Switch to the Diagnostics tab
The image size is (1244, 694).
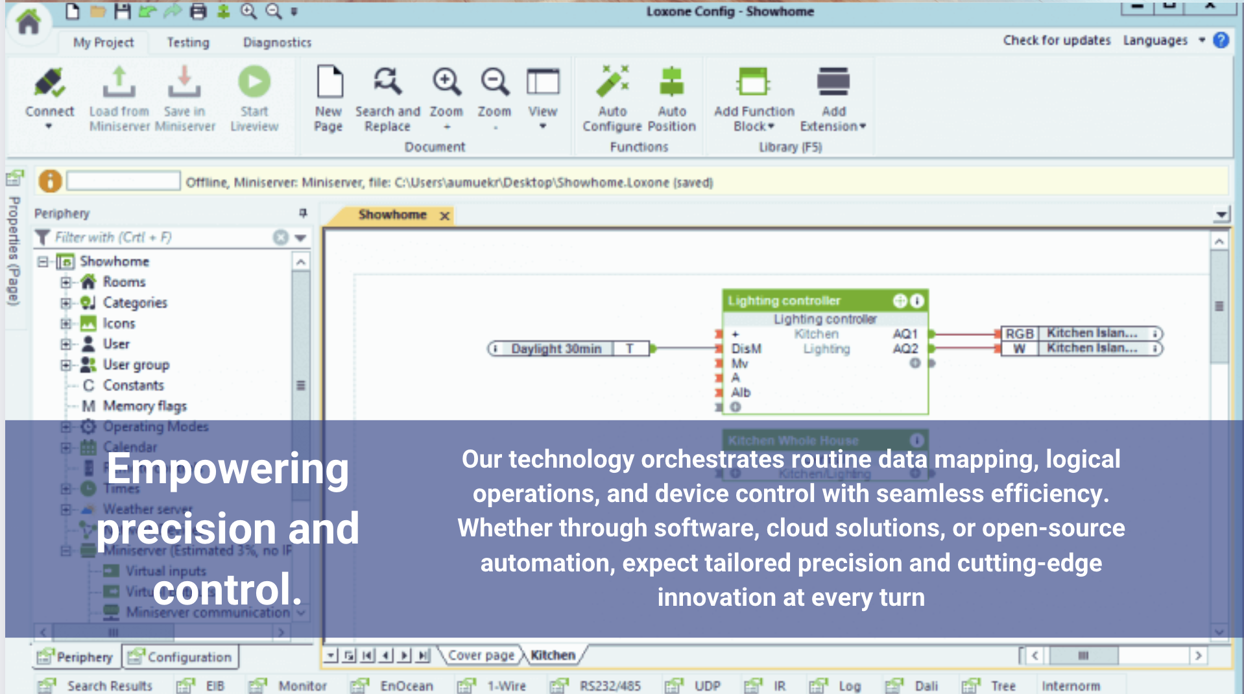point(277,42)
